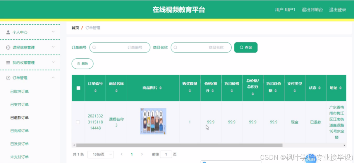Sort table by 商品名称 column arrows

tap(116, 91)
